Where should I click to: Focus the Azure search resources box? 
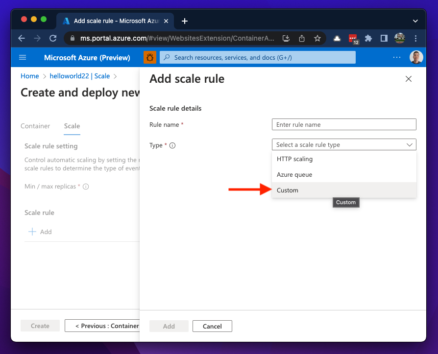[258, 57]
